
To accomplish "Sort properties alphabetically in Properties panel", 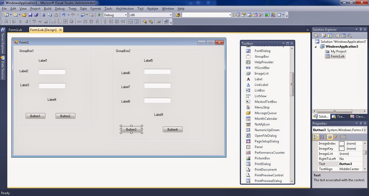I will 321,137.
